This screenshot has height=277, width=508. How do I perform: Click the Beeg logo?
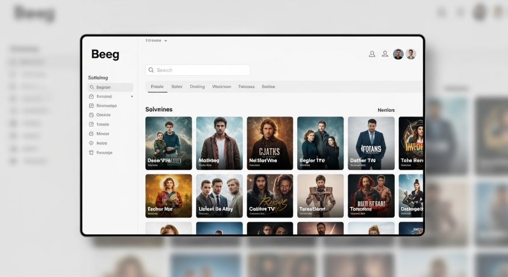105,54
